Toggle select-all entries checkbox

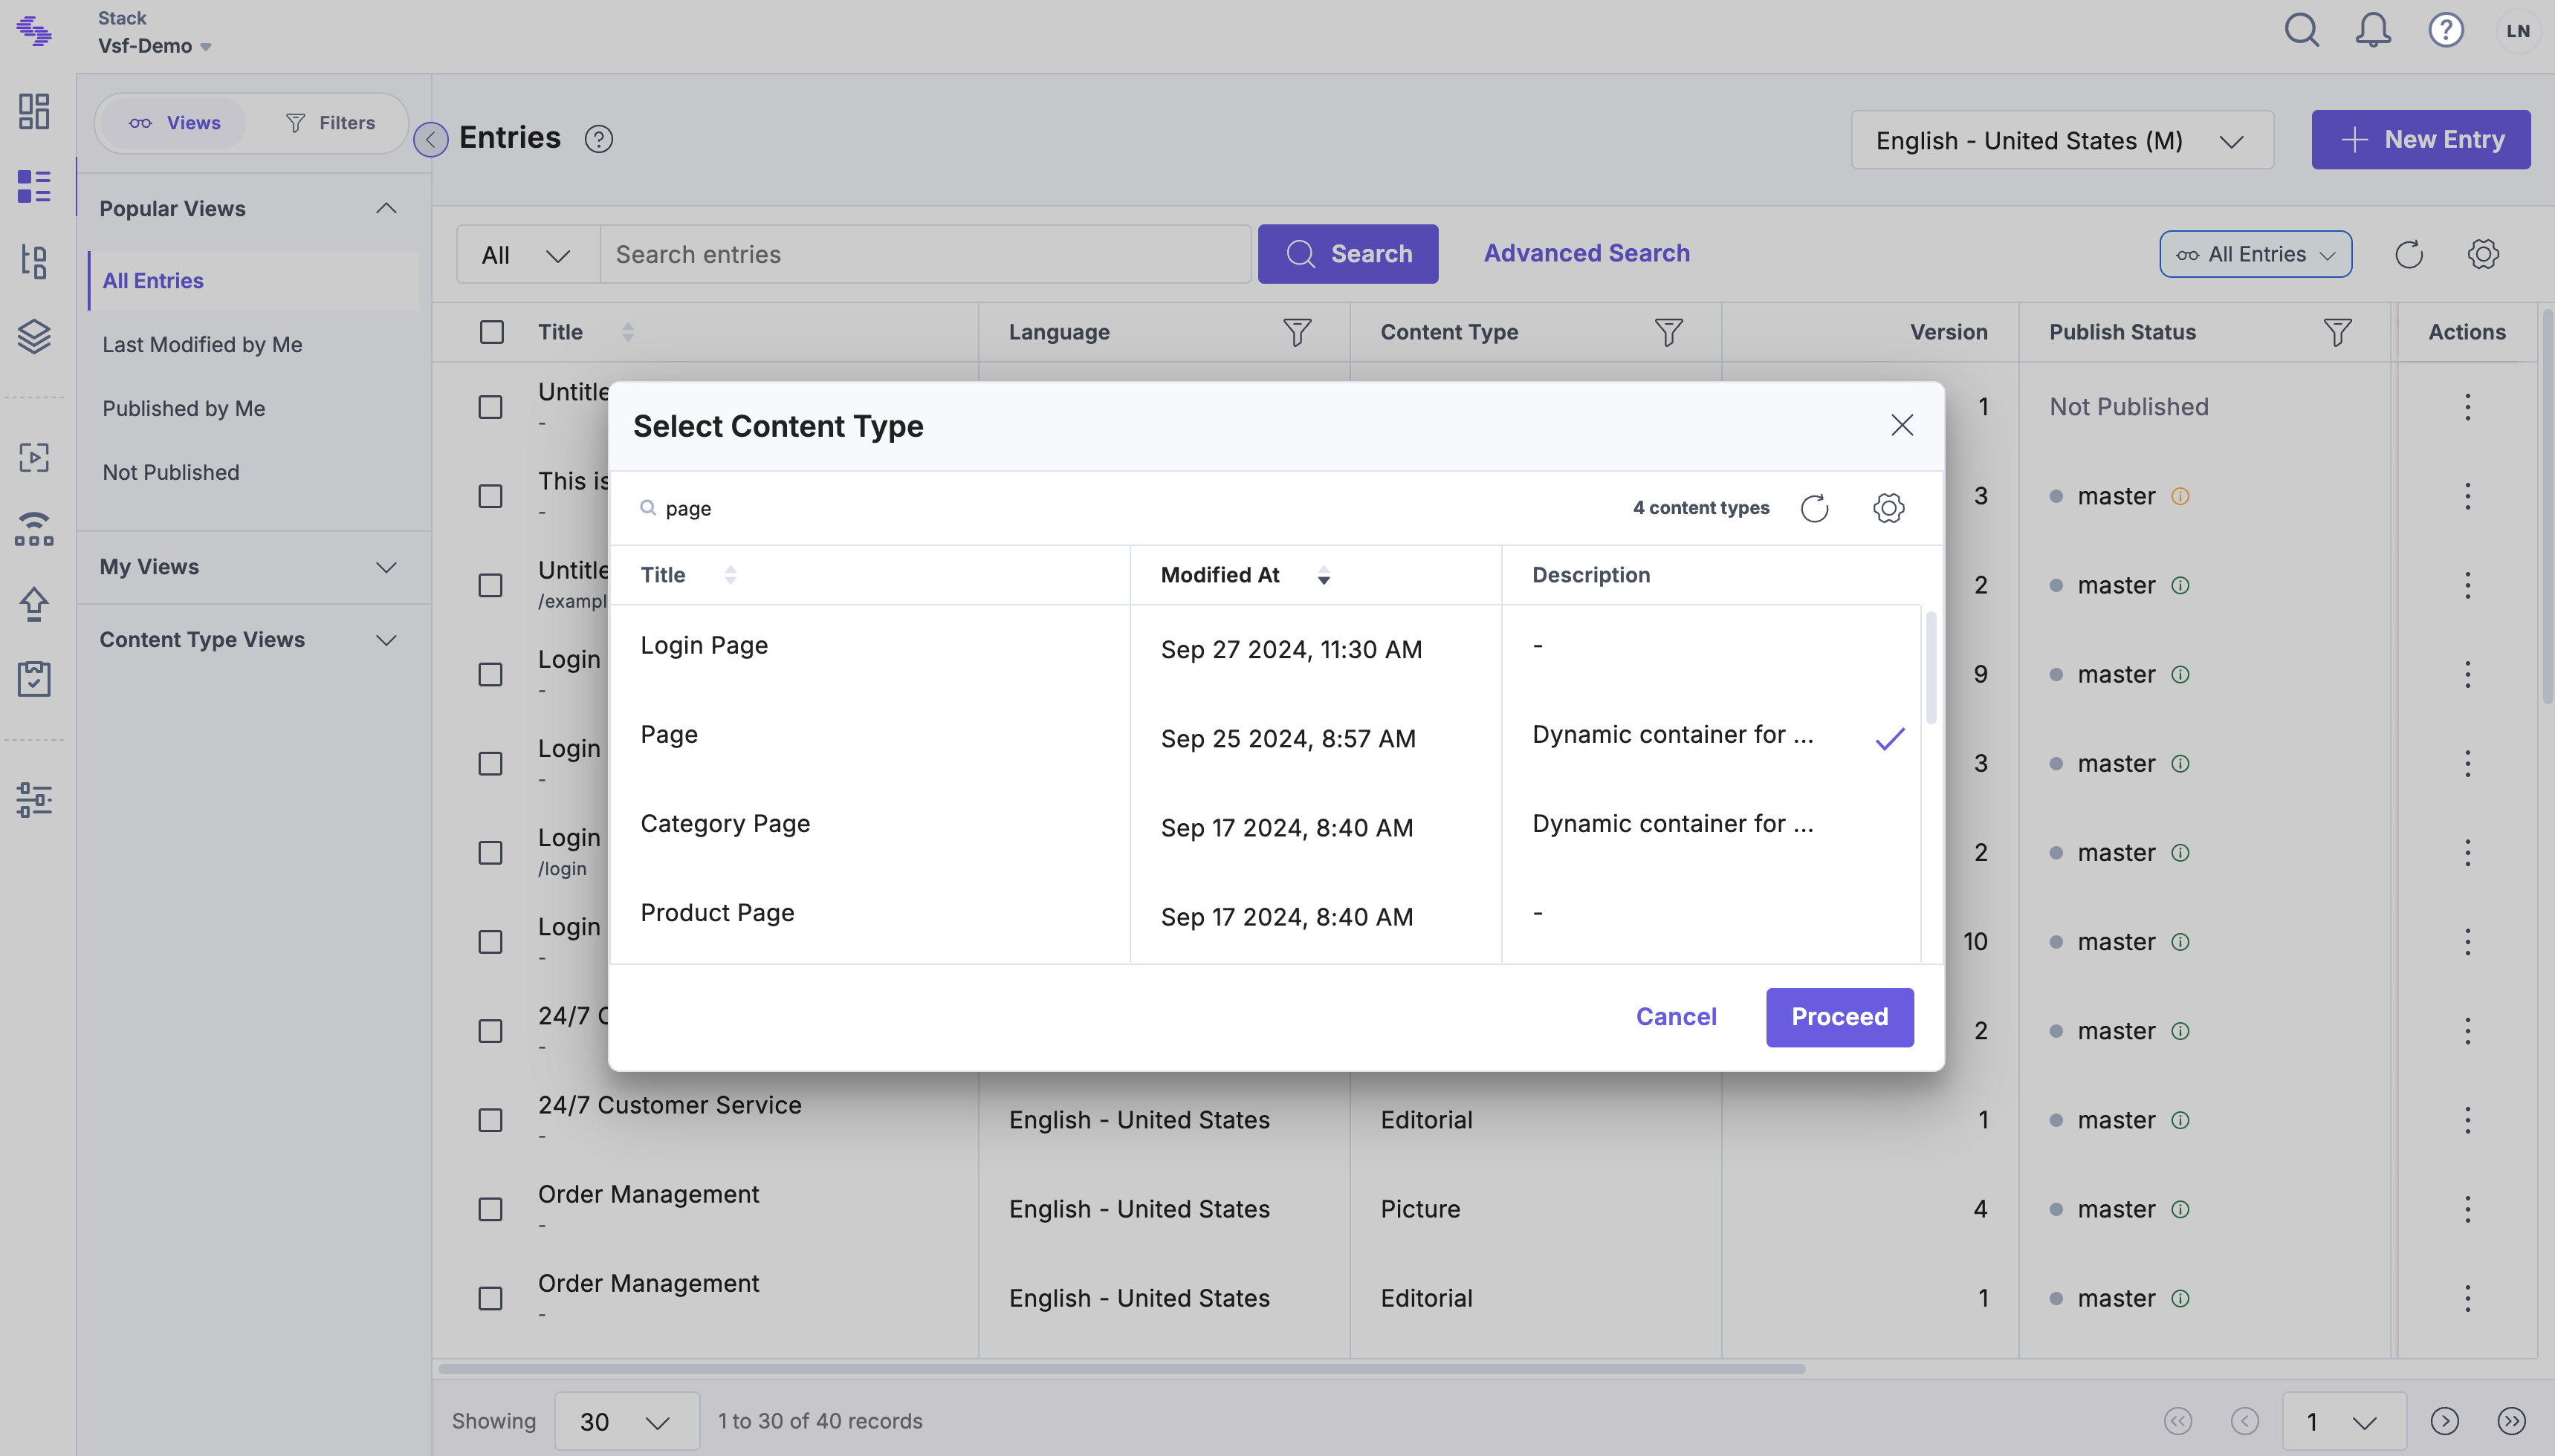click(x=491, y=332)
